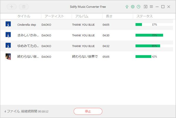Image resolution: width=176 pixels, height=118 pixels.
Task: Select the 終わらない世... song title
Action: click(x=28, y=57)
